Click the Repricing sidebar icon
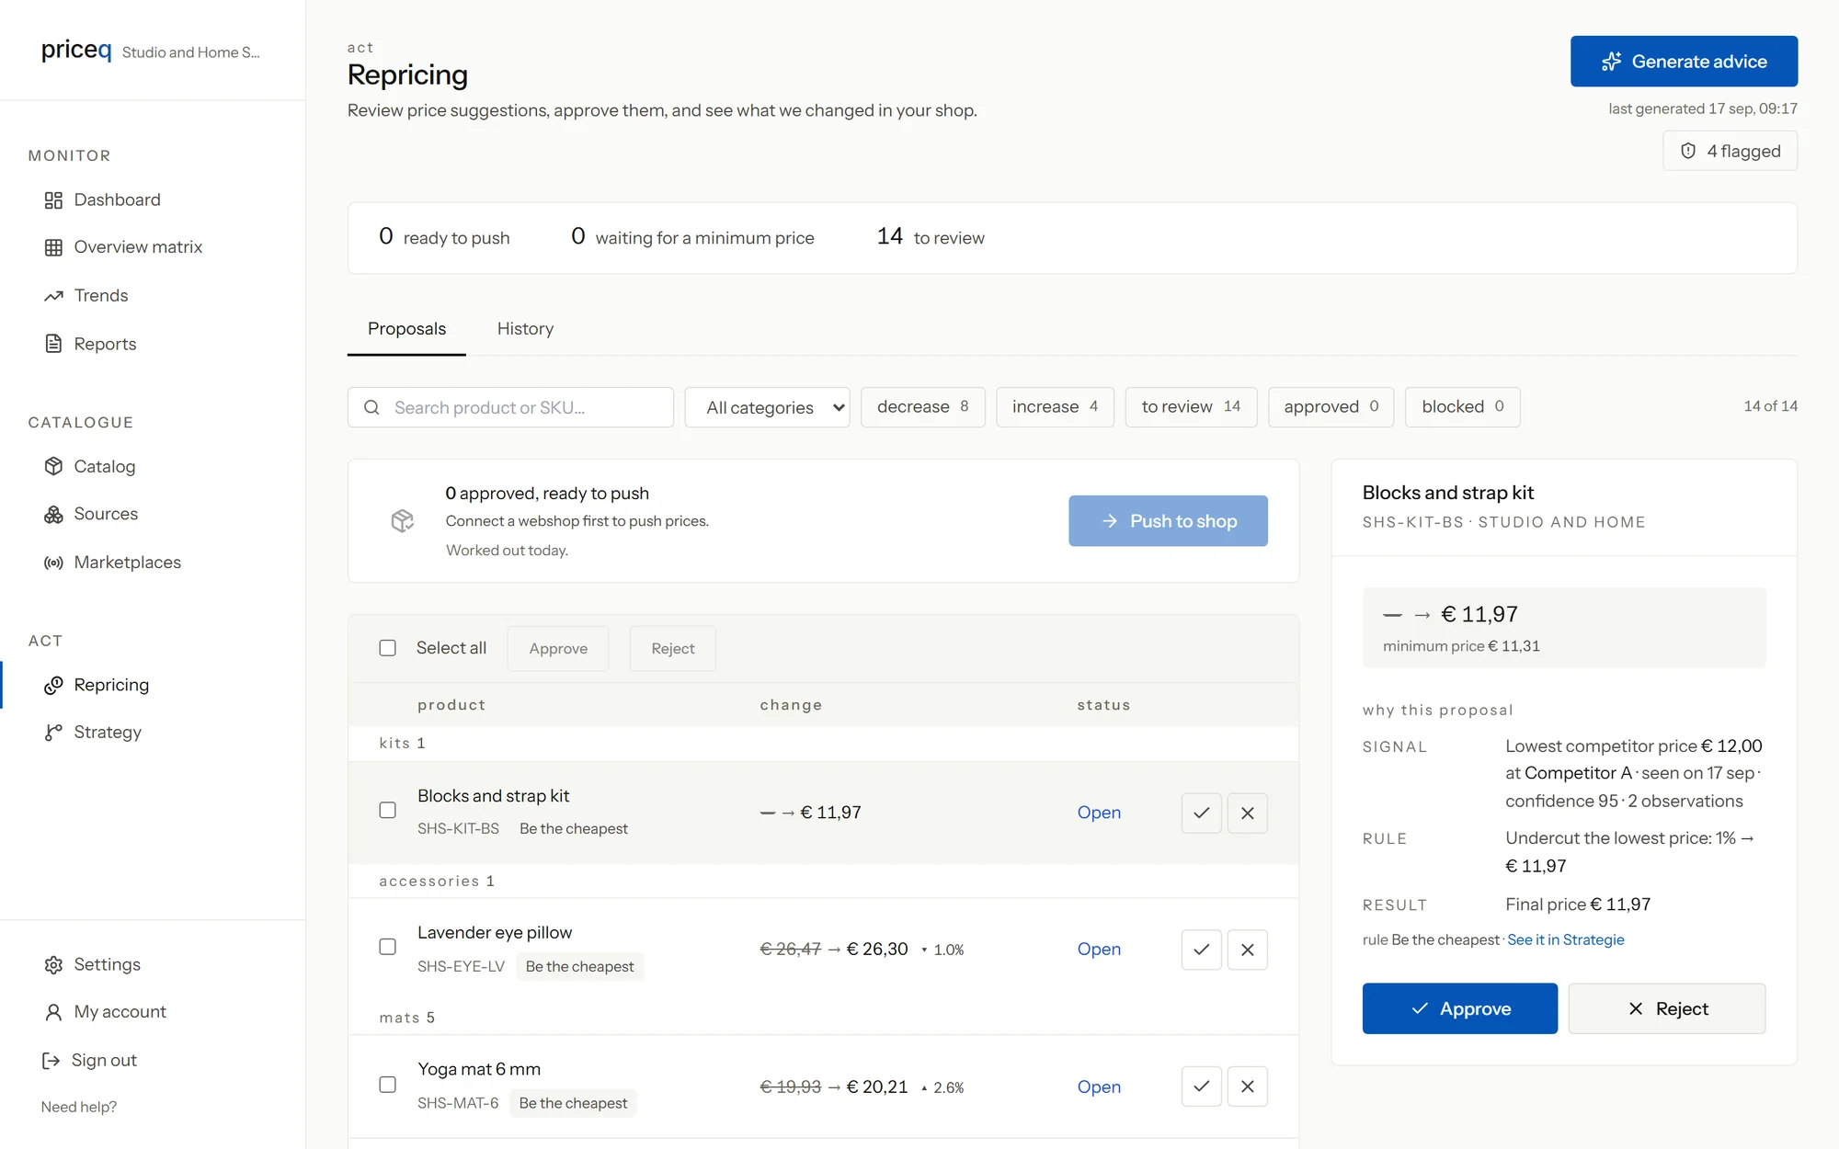 53,685
